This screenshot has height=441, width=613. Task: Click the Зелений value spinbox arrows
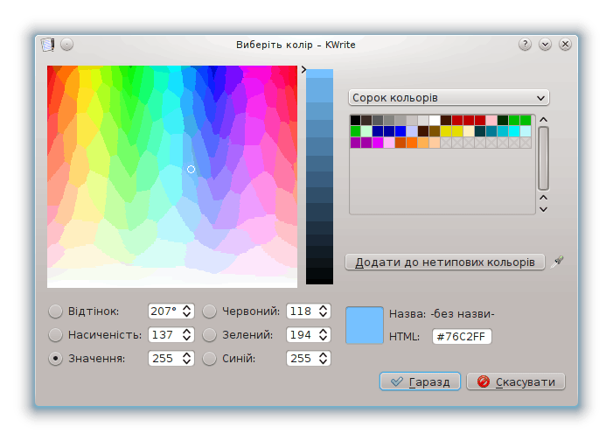[324, 334]
